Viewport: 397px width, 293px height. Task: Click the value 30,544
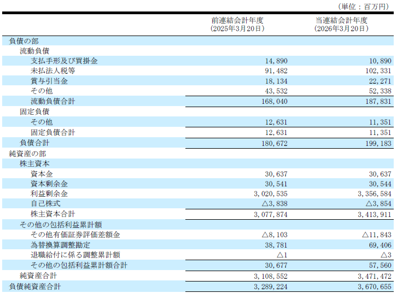[x=380, y=184]
